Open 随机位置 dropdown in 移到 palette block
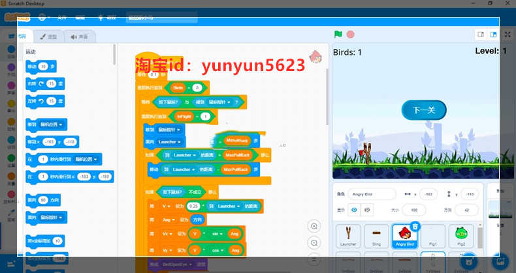Image resolution: width=516 pixels, height=273 pixels. [x=51, y=124]
